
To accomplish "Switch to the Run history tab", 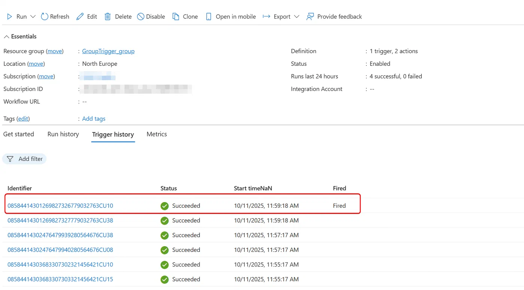I will click(63, 134).
